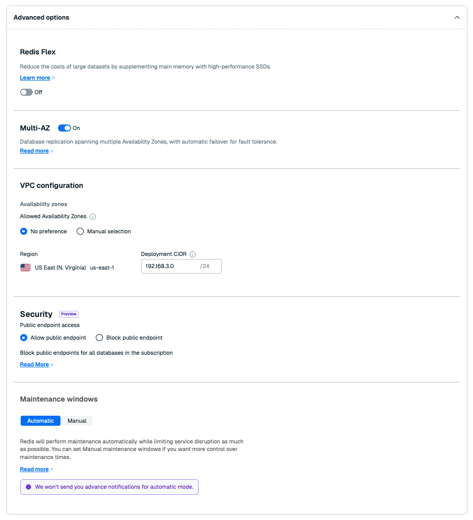Switch to Automatic maintenance windows tab
Viewport: 473px width, 520px height.
(40, 421)
